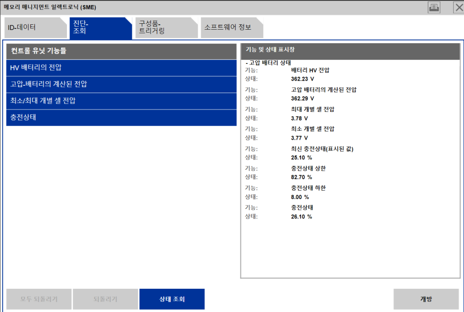Viewport: 464px width, 312px height.
Task: Click the 기능 및 상태 표시창 header
Action: tap(350, 51)
